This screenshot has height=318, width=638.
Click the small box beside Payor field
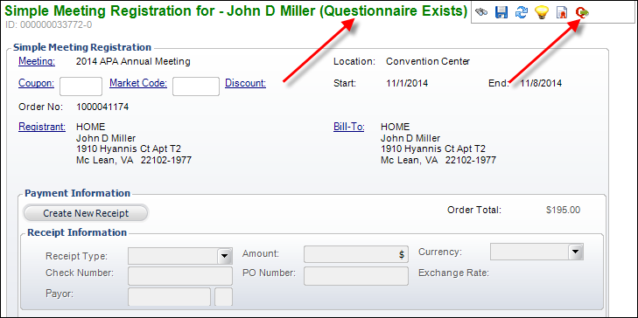click(224, 297)
